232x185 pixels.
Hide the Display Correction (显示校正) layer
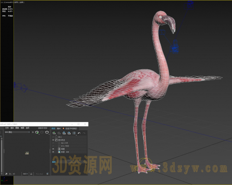pyautogui.click(x=53, y=140)
